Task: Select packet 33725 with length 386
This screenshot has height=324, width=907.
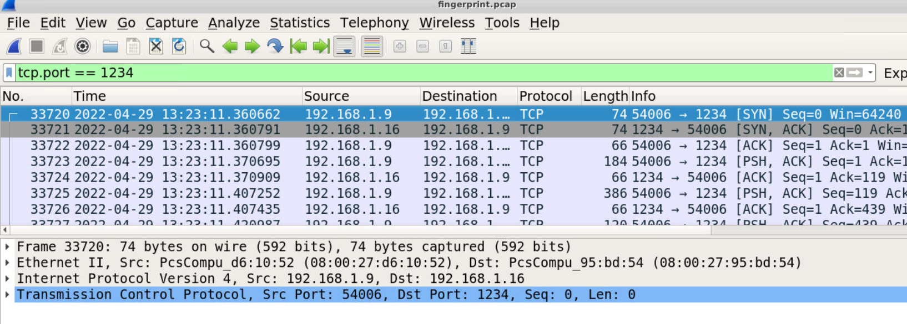Action: coord(453,193)
